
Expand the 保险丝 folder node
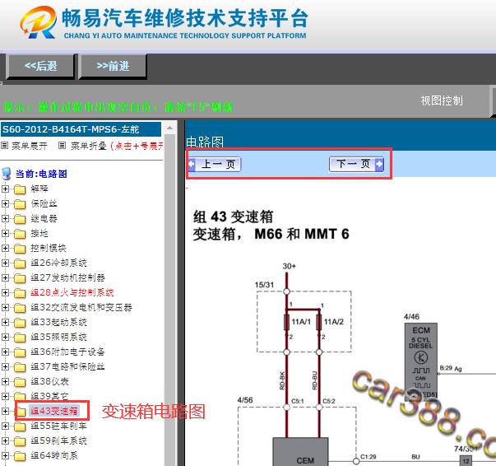pos(5,203)
